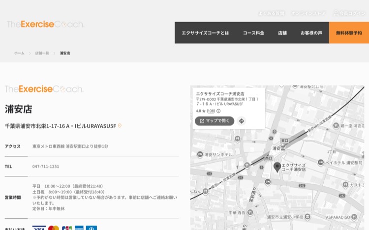Click the address 千葉県浦安市北栄1-17-16
This screenshot has width=369, height=230.
click(x=61, y=126)
